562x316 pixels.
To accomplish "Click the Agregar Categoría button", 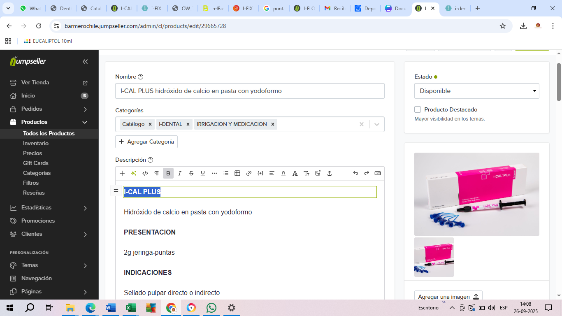I will (x=146, y=142).
